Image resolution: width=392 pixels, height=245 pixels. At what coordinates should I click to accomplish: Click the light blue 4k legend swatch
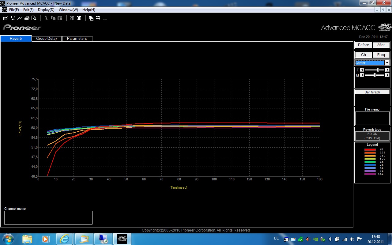[x=370, y=168]
